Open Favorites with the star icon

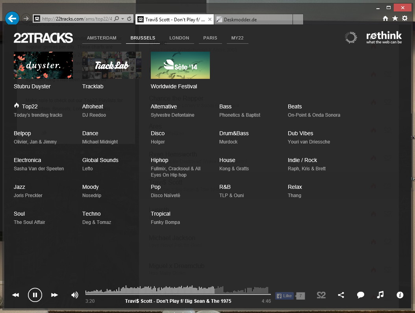pos(395,18)
